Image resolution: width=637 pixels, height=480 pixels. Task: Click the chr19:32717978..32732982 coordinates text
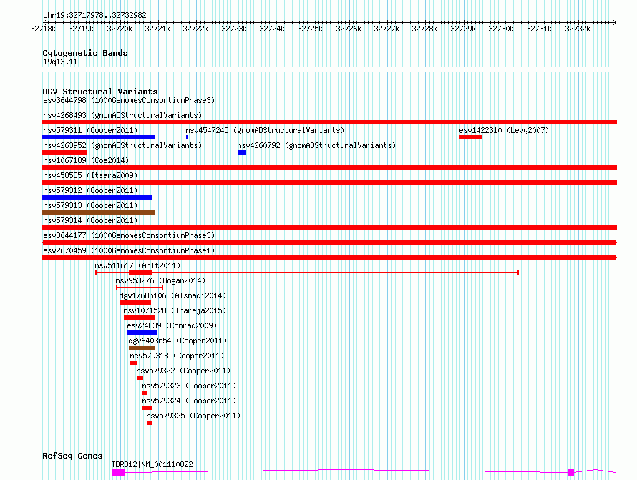click(94, 15)
